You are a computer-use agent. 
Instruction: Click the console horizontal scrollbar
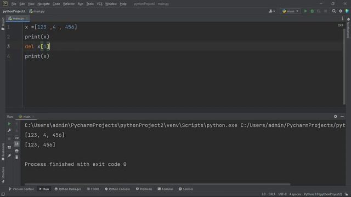[157, 184]
